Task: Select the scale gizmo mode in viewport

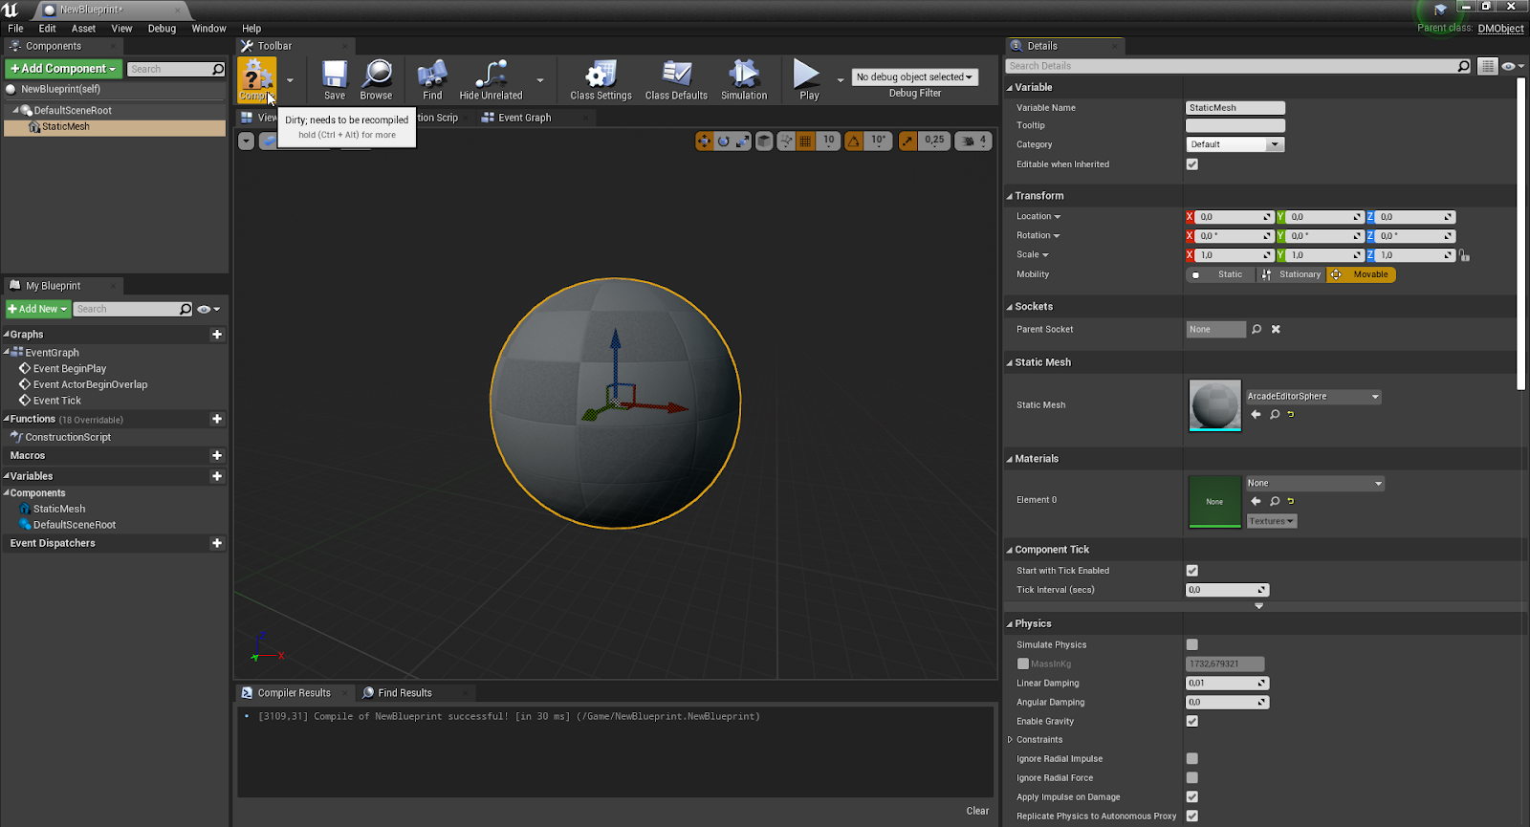Action: click(x=742, y=141)
